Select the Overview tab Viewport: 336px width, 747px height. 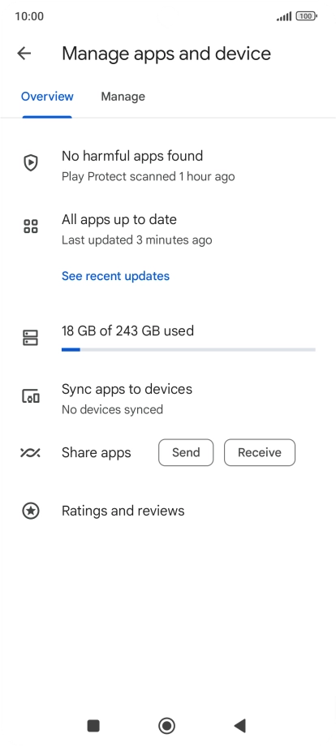point(47,97)
